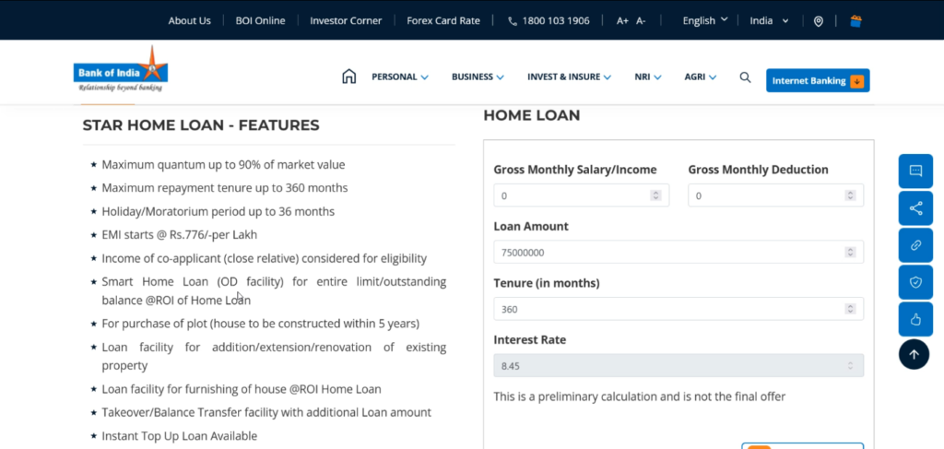
Task: Click 'EMI starts @ Rs.776/-per Lakh'
Action: point(180,235)
